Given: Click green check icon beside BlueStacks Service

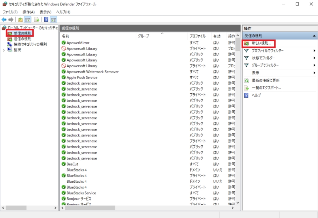Looking at the screenshot, I should point(63,193).
